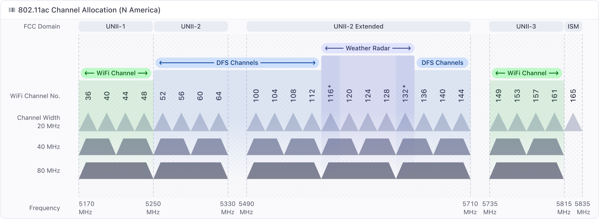This screenshot has width=599, height=219.
Task: Select the UNII-2 Extended domain tab
Action: 358,26
